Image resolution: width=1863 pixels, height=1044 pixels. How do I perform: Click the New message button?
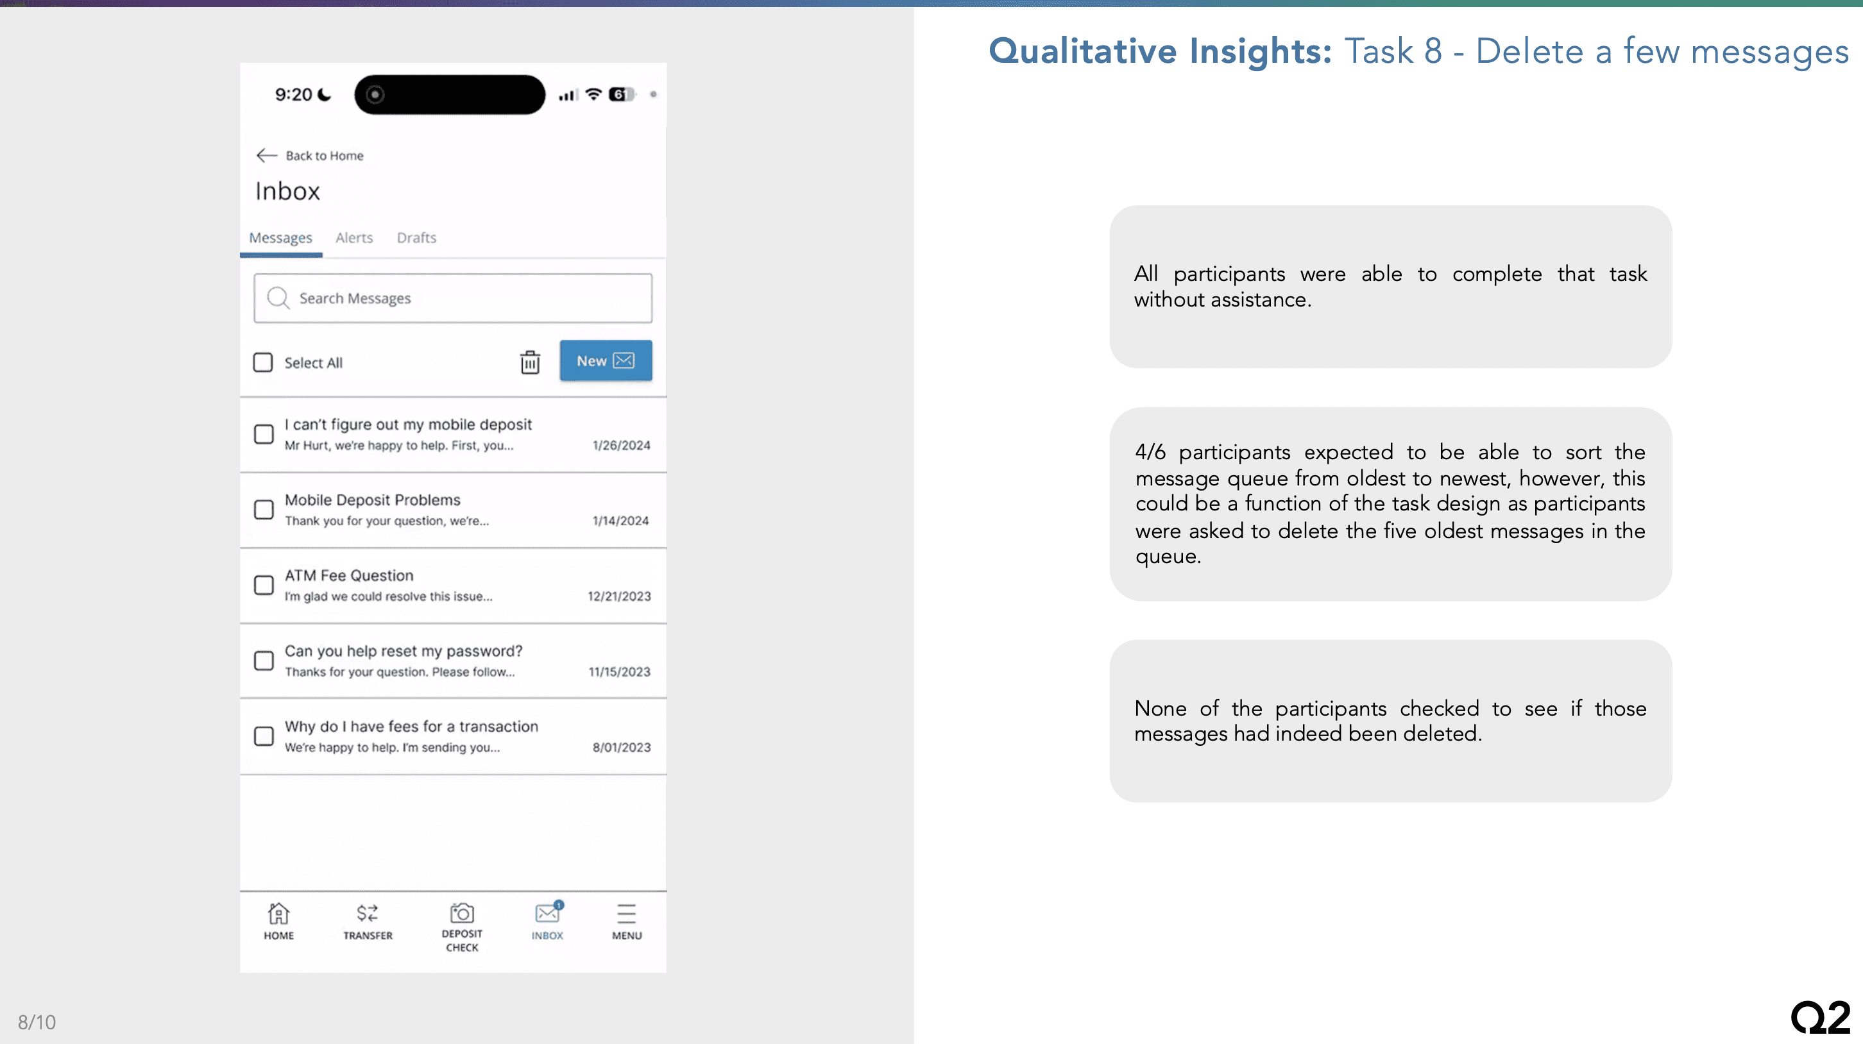[x=606, y=361]
